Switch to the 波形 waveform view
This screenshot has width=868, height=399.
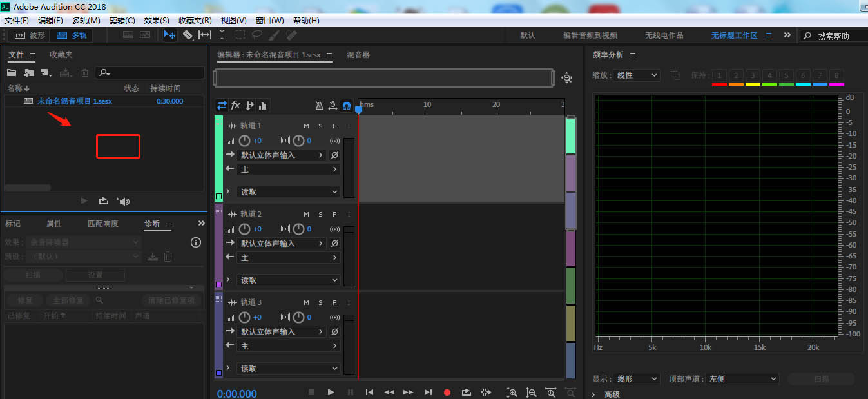click(30, 35)
